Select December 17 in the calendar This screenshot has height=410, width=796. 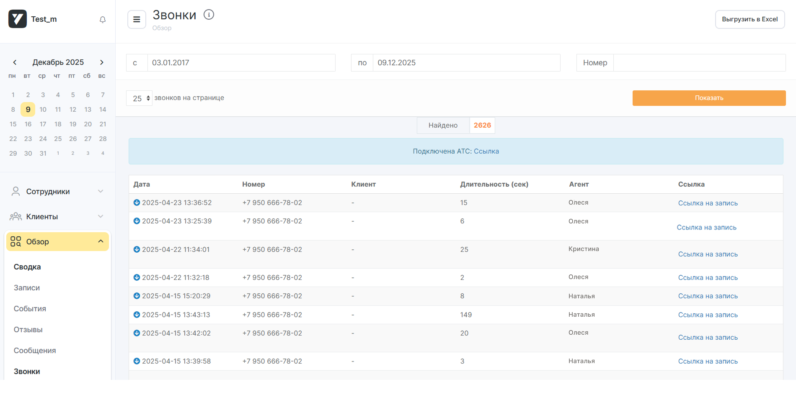(43, 124)
